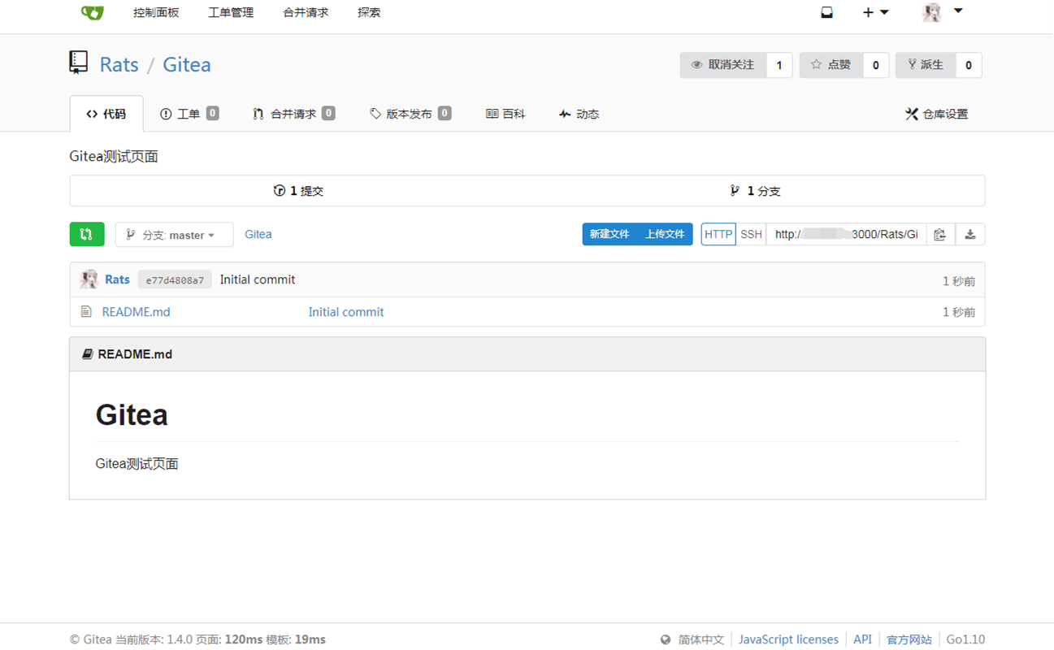Open 控制面板 in the top navigation
This screenshot has height=650, width=1054.
156,12
